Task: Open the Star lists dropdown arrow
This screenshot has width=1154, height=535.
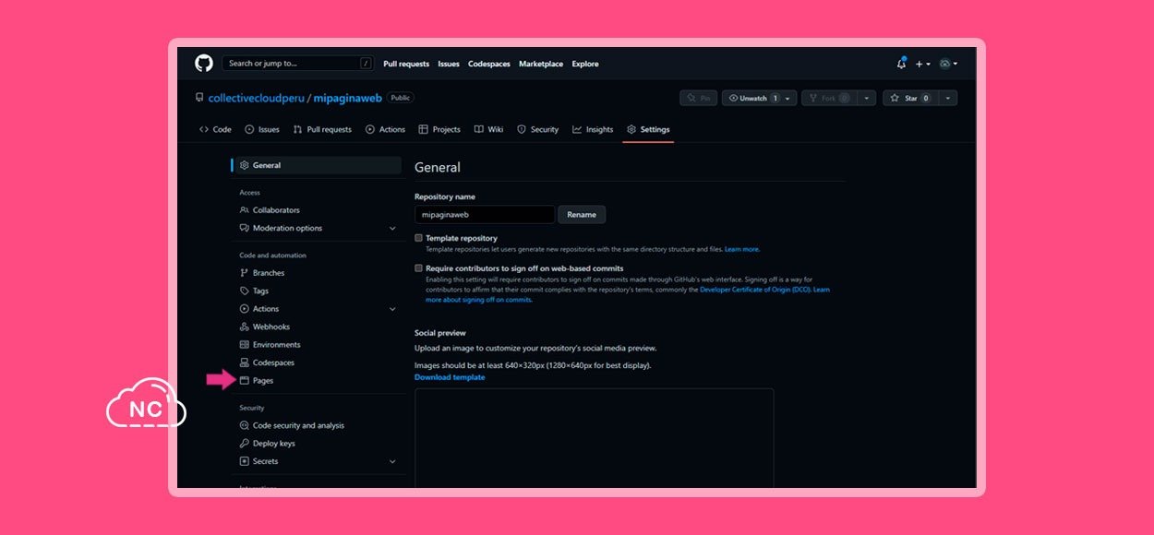Action: coord(948,98)
